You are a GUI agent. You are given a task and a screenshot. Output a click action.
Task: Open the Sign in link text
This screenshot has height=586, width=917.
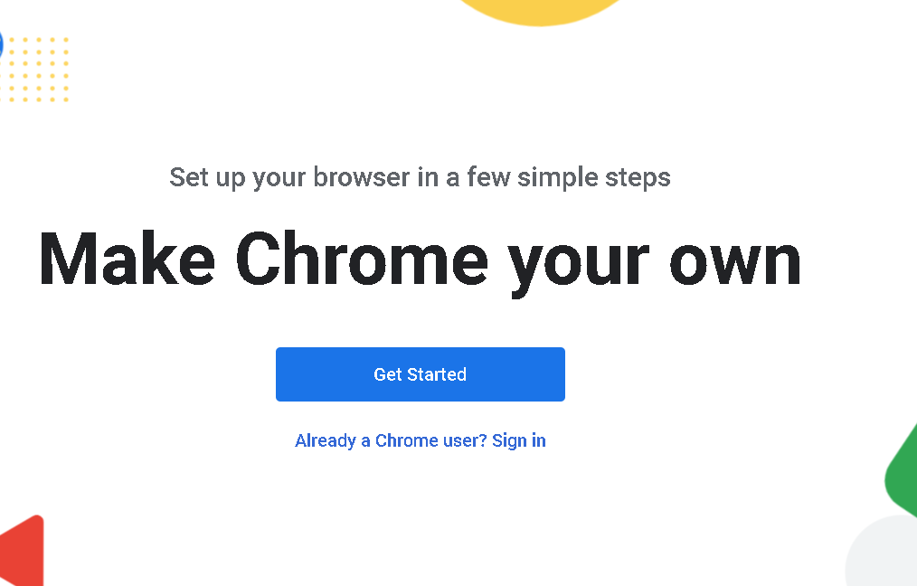coord(519,441)
